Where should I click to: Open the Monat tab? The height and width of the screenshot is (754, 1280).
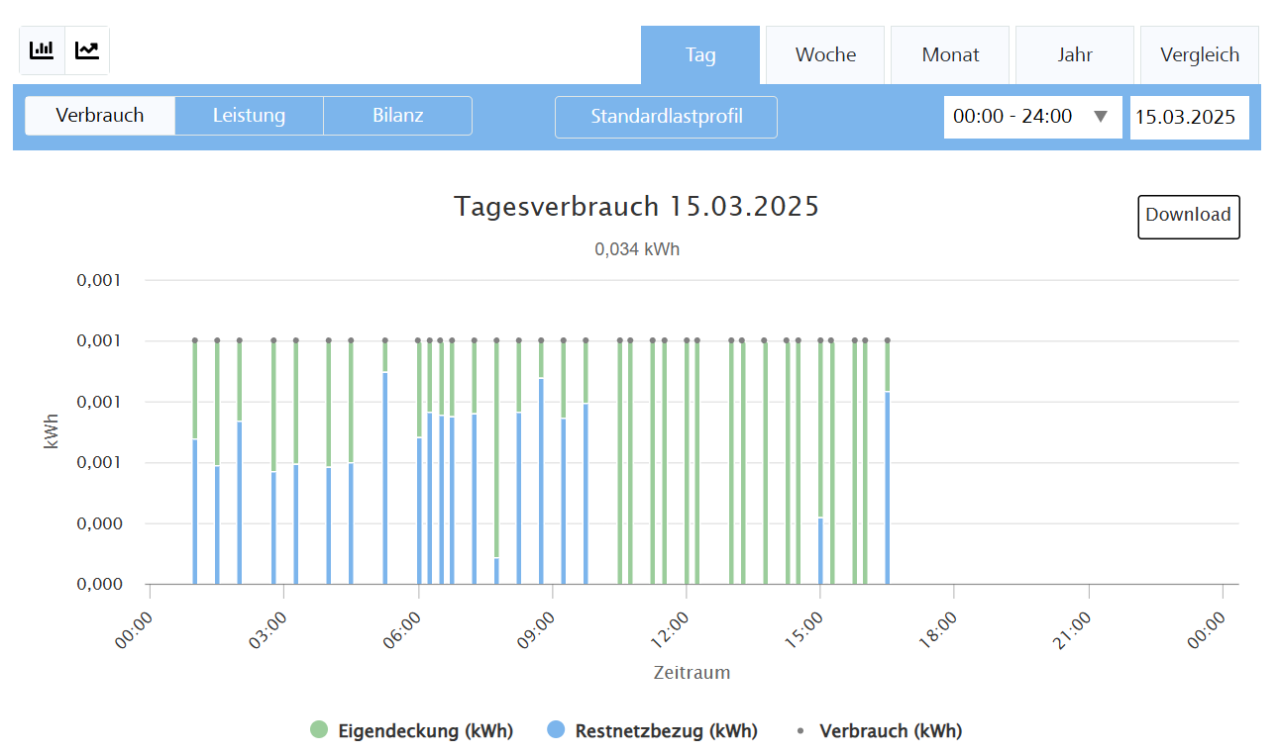[x=950, y=55]
